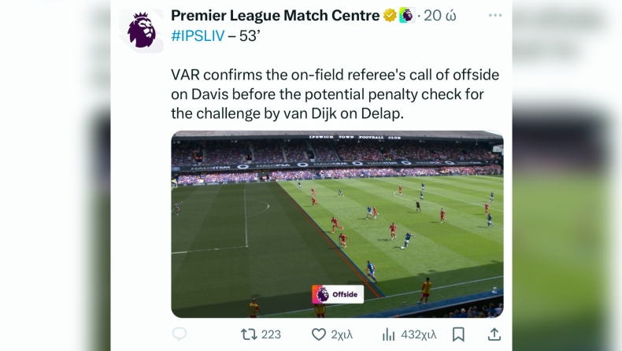Click the Premier League logo beside Offside

322,294
